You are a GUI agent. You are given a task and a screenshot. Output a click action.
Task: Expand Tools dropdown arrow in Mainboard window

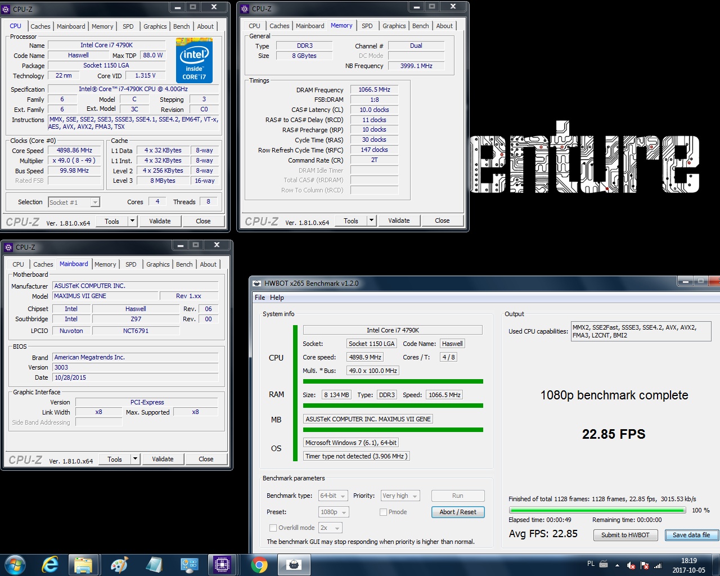[135, 459]
